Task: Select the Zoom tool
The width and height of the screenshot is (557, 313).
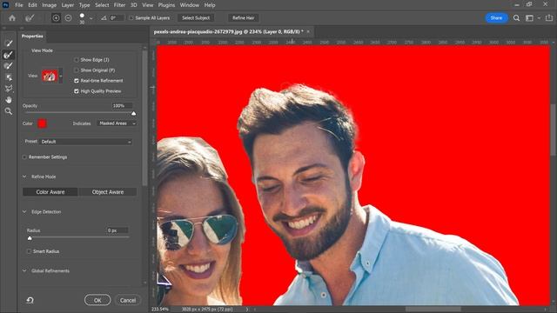Action: (x=9, y=111)
